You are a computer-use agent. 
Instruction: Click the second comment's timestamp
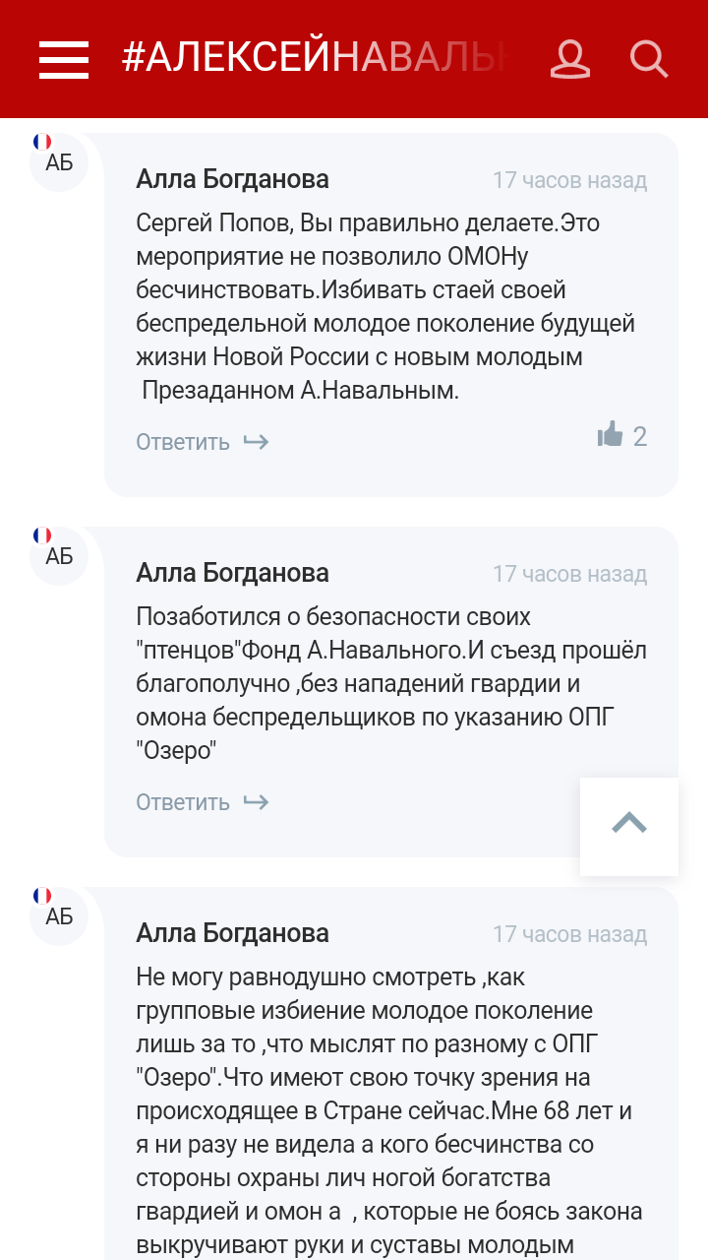coord(569,574)
